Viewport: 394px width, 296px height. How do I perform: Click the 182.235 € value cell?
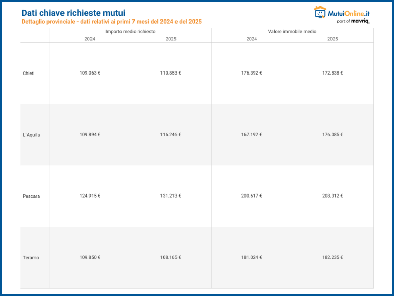pyautogui.click(x=332, y=257)
